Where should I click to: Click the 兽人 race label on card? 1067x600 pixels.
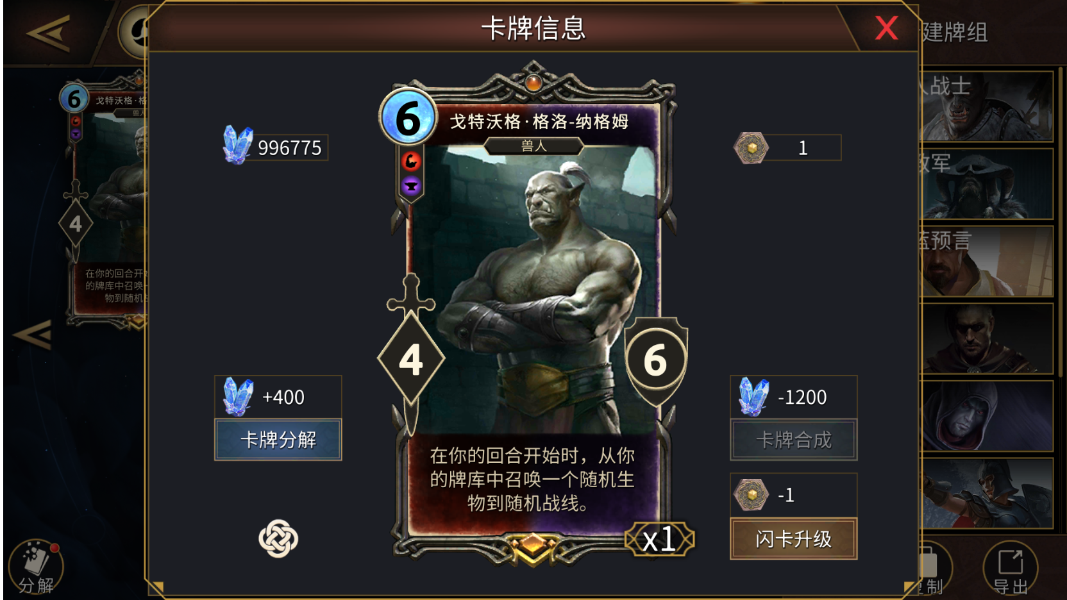(x=533, y=146)
